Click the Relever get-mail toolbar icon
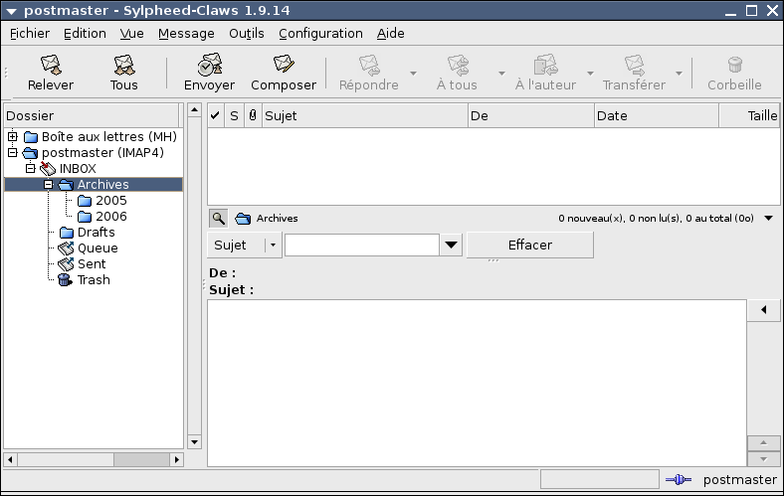This screenshot has width=784, height=496. pos(51,65)
